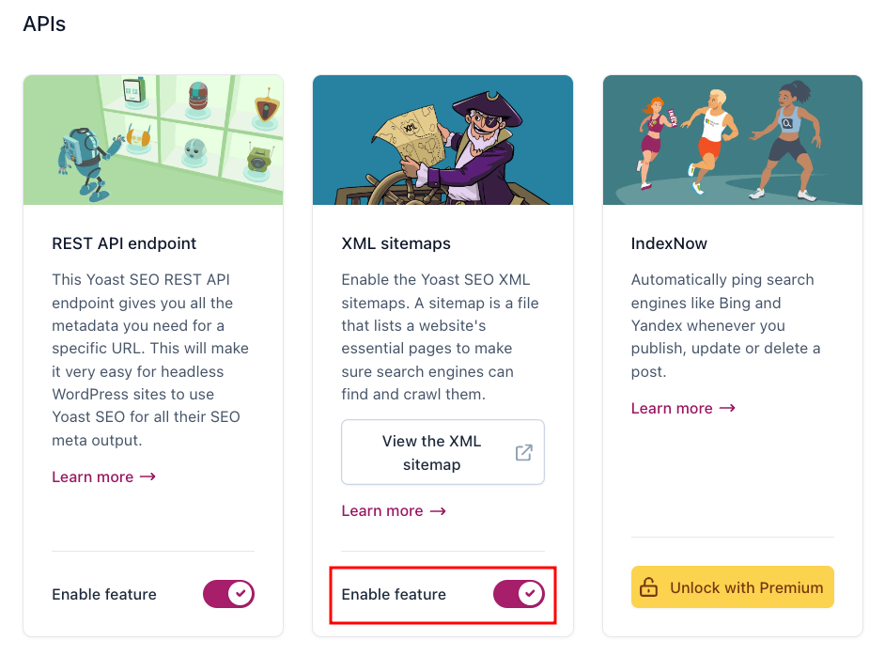Viewport: 885px width, 656px height.
Task: Click the arrow icon after REST API Learn more
Action: 147,476
